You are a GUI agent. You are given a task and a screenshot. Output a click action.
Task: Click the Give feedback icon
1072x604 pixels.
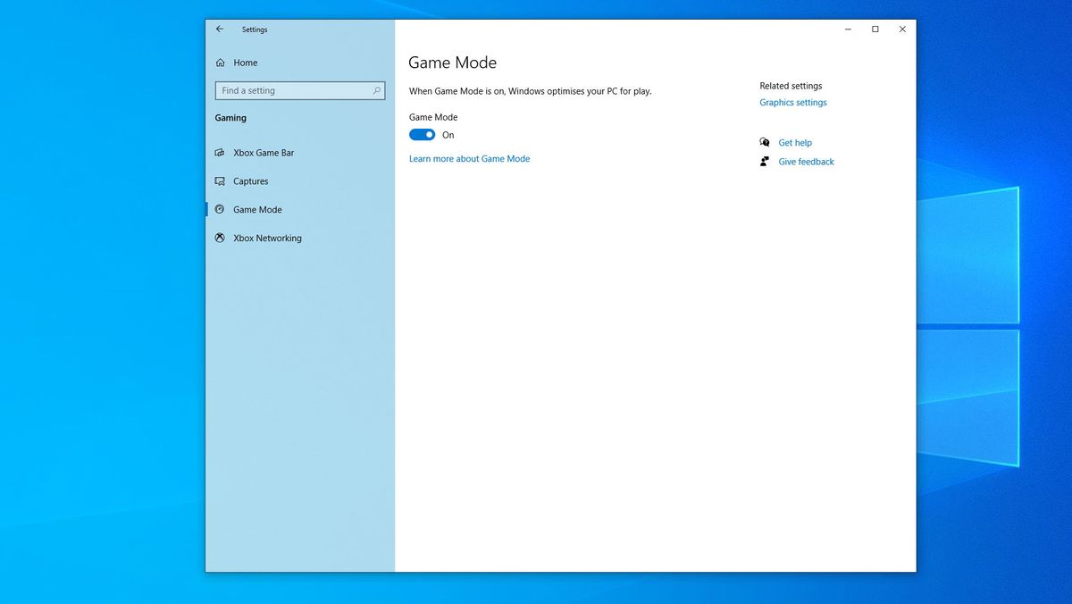point(764,161)
